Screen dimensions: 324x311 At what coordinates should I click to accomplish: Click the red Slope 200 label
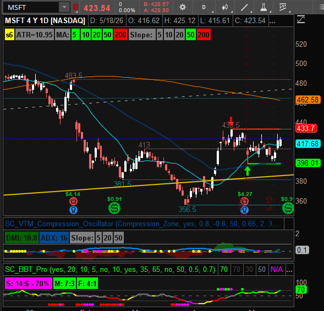[204, 35]
